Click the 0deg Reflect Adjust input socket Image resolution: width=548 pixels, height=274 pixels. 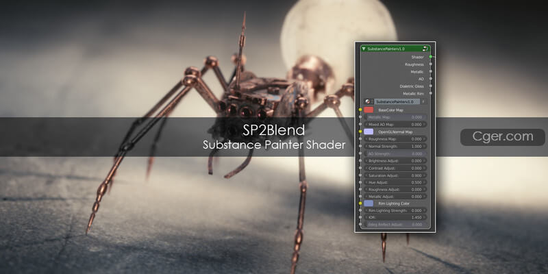(x=360, y=225)
